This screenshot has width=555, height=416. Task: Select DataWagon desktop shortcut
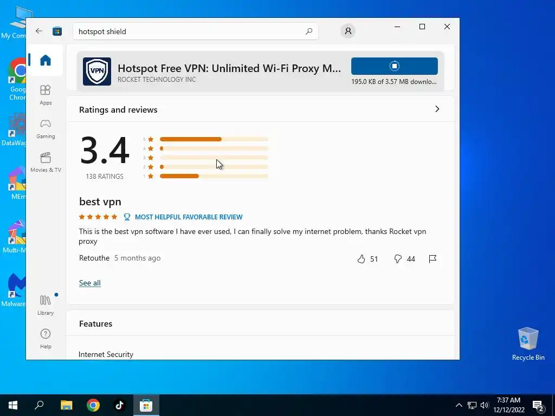click(x=14, y=129)
